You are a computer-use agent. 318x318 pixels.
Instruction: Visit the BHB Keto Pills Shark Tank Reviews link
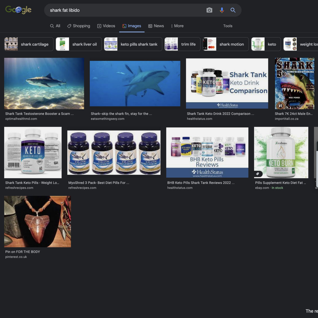pyautogui.click(x=201, y=183)
